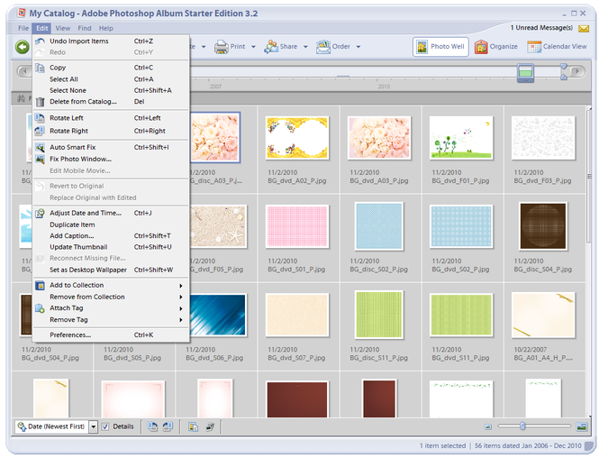Choose Rotate Right
Viewport: 599px width, 458px height.
click(111, 131)
